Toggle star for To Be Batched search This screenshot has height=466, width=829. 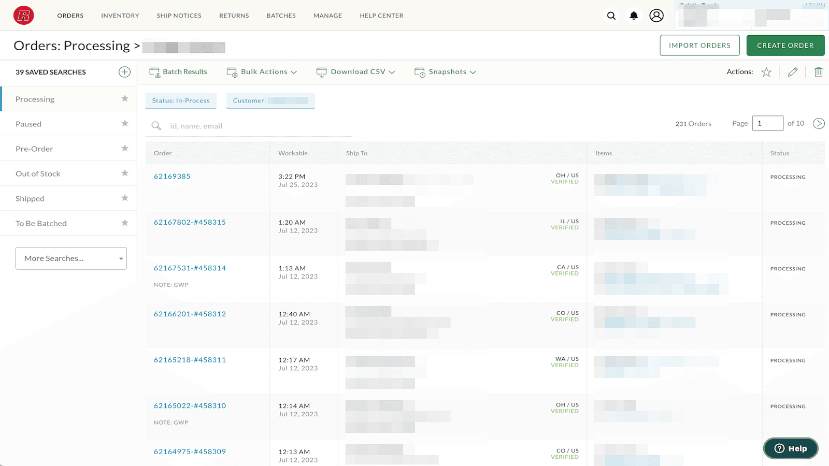(x=124, y=223)
